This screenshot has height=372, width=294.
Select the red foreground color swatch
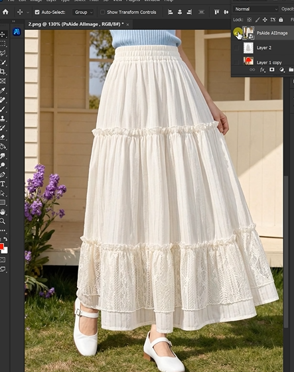click(1, 247)
